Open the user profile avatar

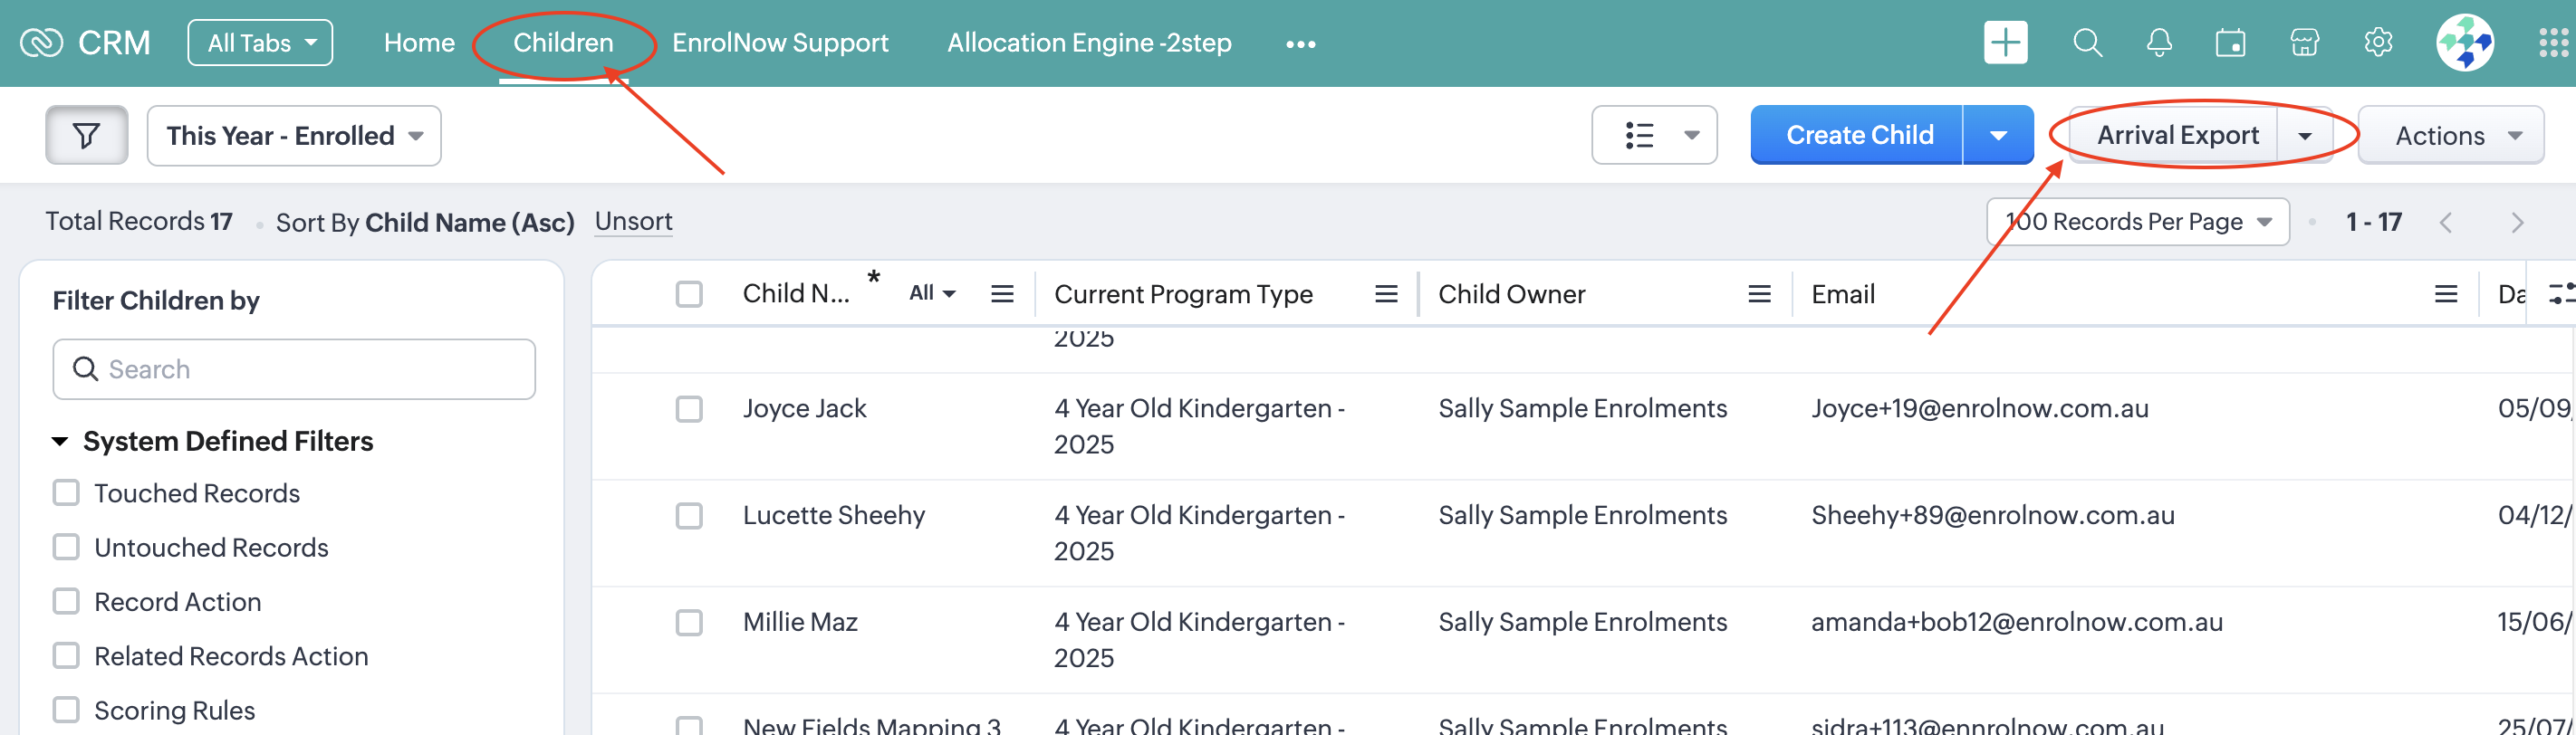coord(2464,43)
